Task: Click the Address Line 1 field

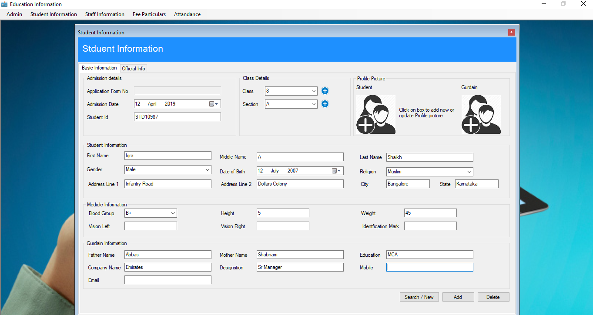Action: click(x=168, y=184)
